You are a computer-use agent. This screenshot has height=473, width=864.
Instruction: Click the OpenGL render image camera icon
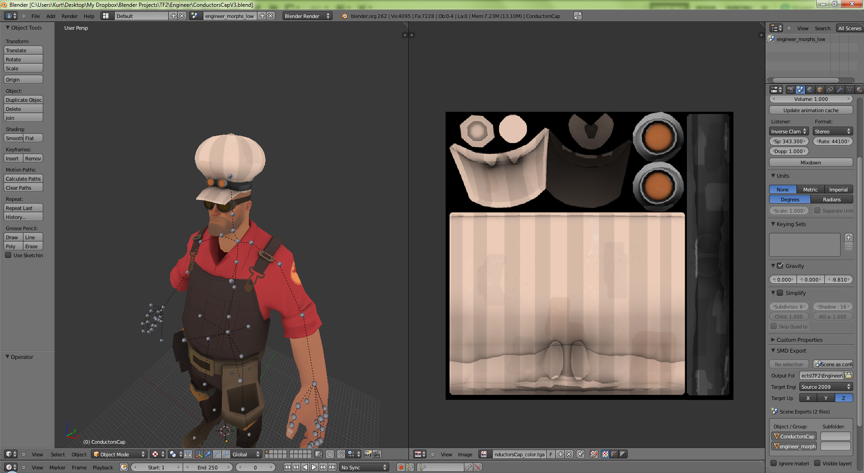(x=368, y=454)
